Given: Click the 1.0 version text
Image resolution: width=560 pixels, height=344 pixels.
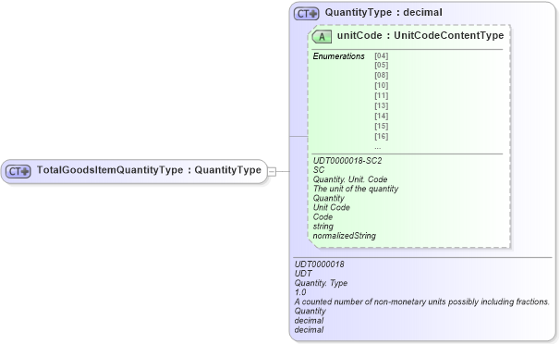Looking at the screenshot, I should point(300,292).
